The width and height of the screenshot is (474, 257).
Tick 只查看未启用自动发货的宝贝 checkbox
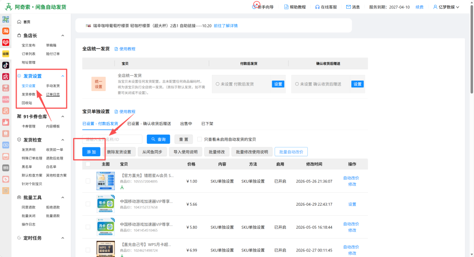(200, 139)
